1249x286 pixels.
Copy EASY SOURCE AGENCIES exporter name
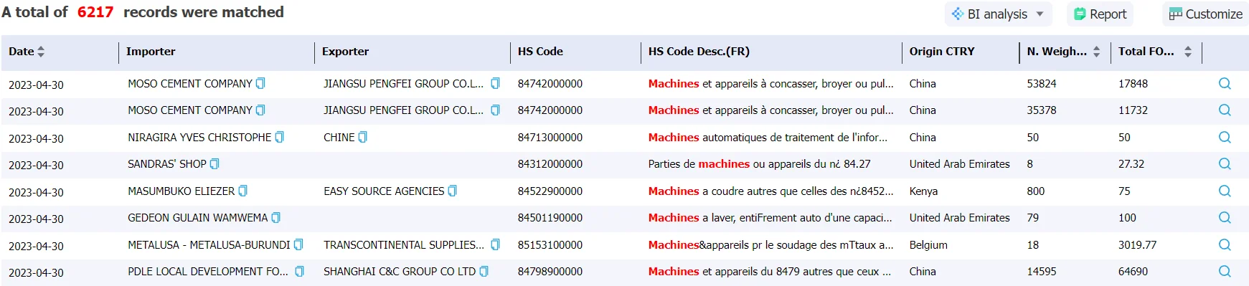click(453, 191)
